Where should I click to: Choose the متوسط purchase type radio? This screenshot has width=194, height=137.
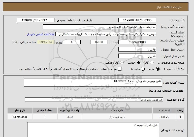coord(143,69)
